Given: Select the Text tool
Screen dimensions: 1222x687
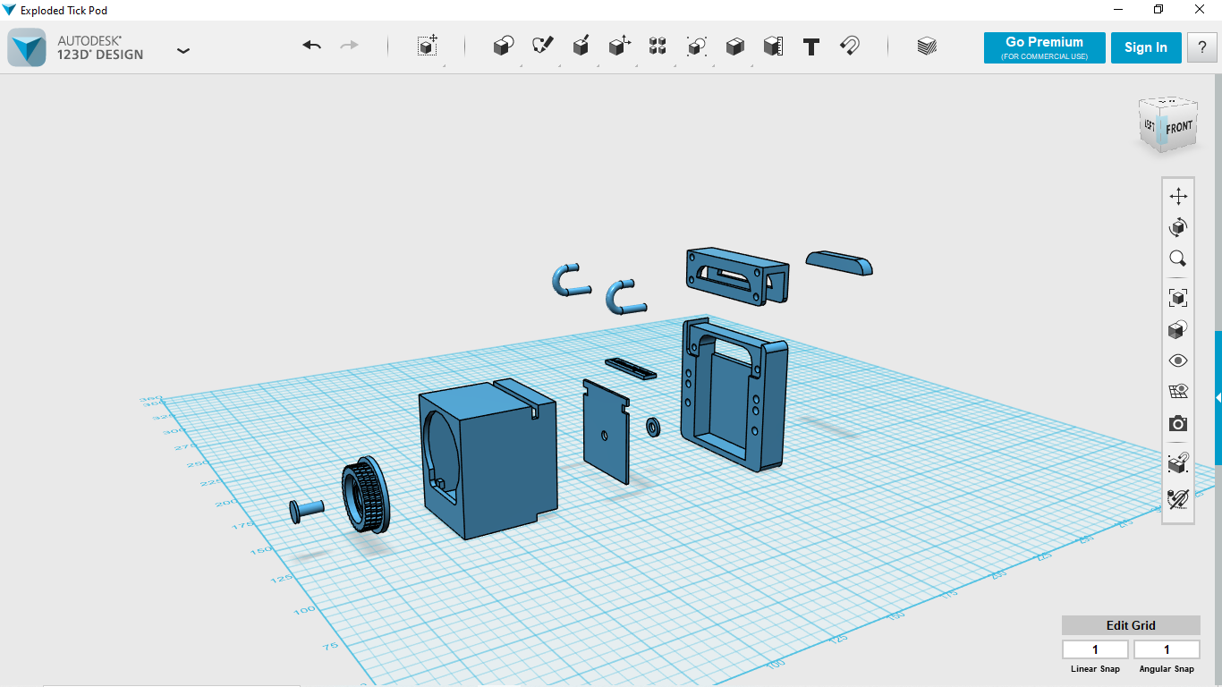Looking at the screenshot, I should (x=811, y=47).
